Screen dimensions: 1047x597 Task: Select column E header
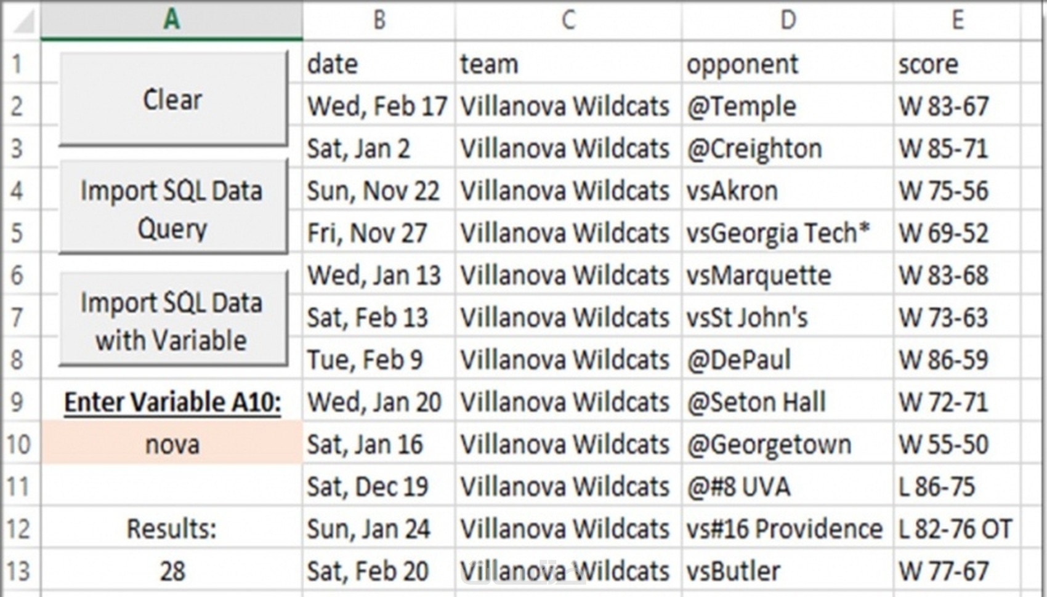point(957,20)
